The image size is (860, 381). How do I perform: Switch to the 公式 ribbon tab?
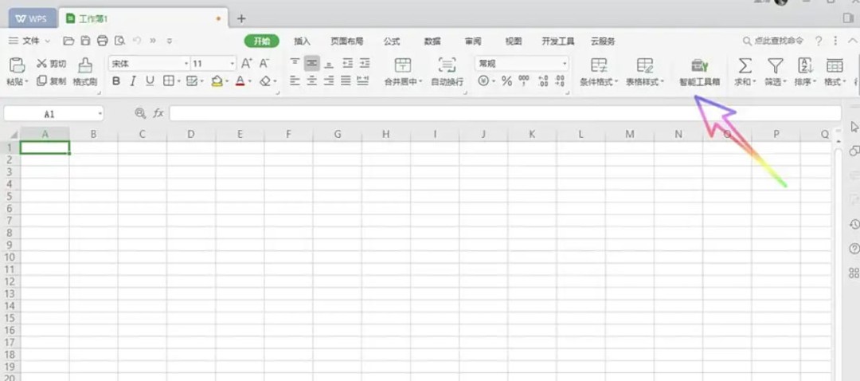tap(392, 41)
